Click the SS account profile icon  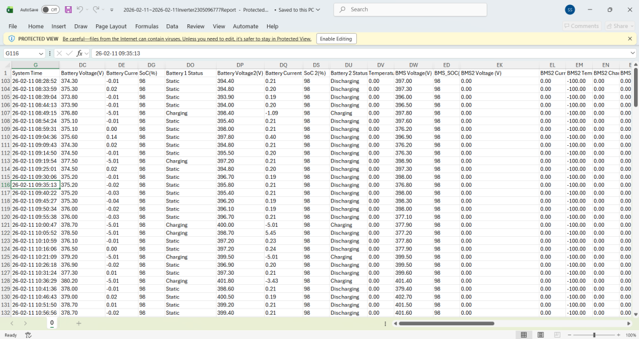(570, 10)
